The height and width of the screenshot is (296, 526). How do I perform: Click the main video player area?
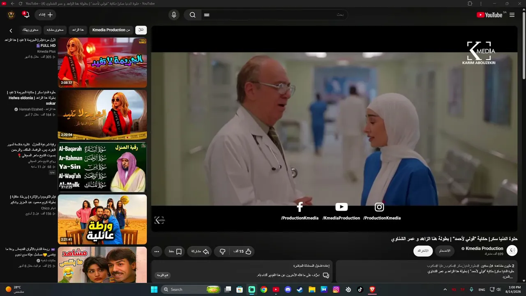334,129
